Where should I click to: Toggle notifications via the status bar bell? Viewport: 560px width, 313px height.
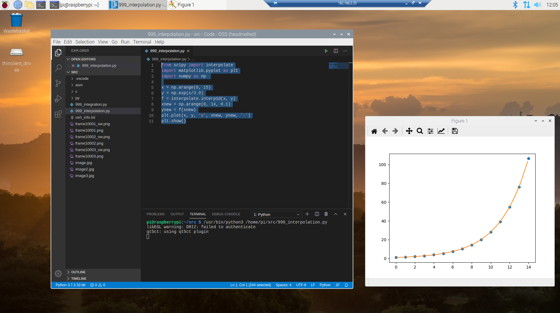coord(346,285)
